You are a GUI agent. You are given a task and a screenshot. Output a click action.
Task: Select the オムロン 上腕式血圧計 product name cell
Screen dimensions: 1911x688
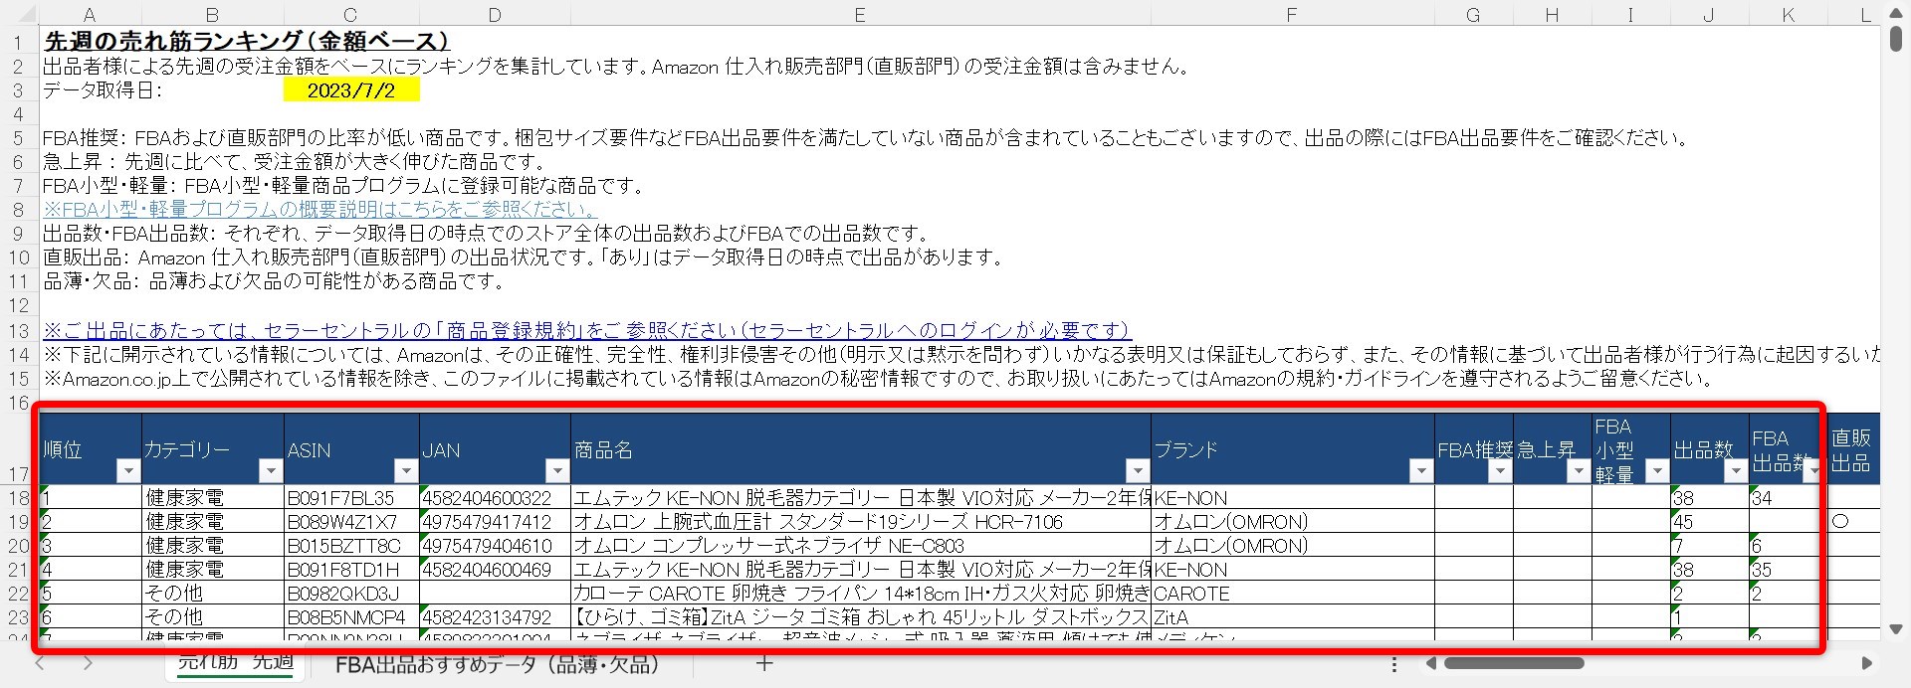pyautogui.click(x=860, y=522)
